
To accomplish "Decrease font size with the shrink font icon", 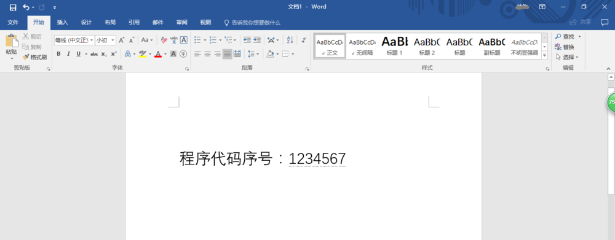I will tap(132, 40).
